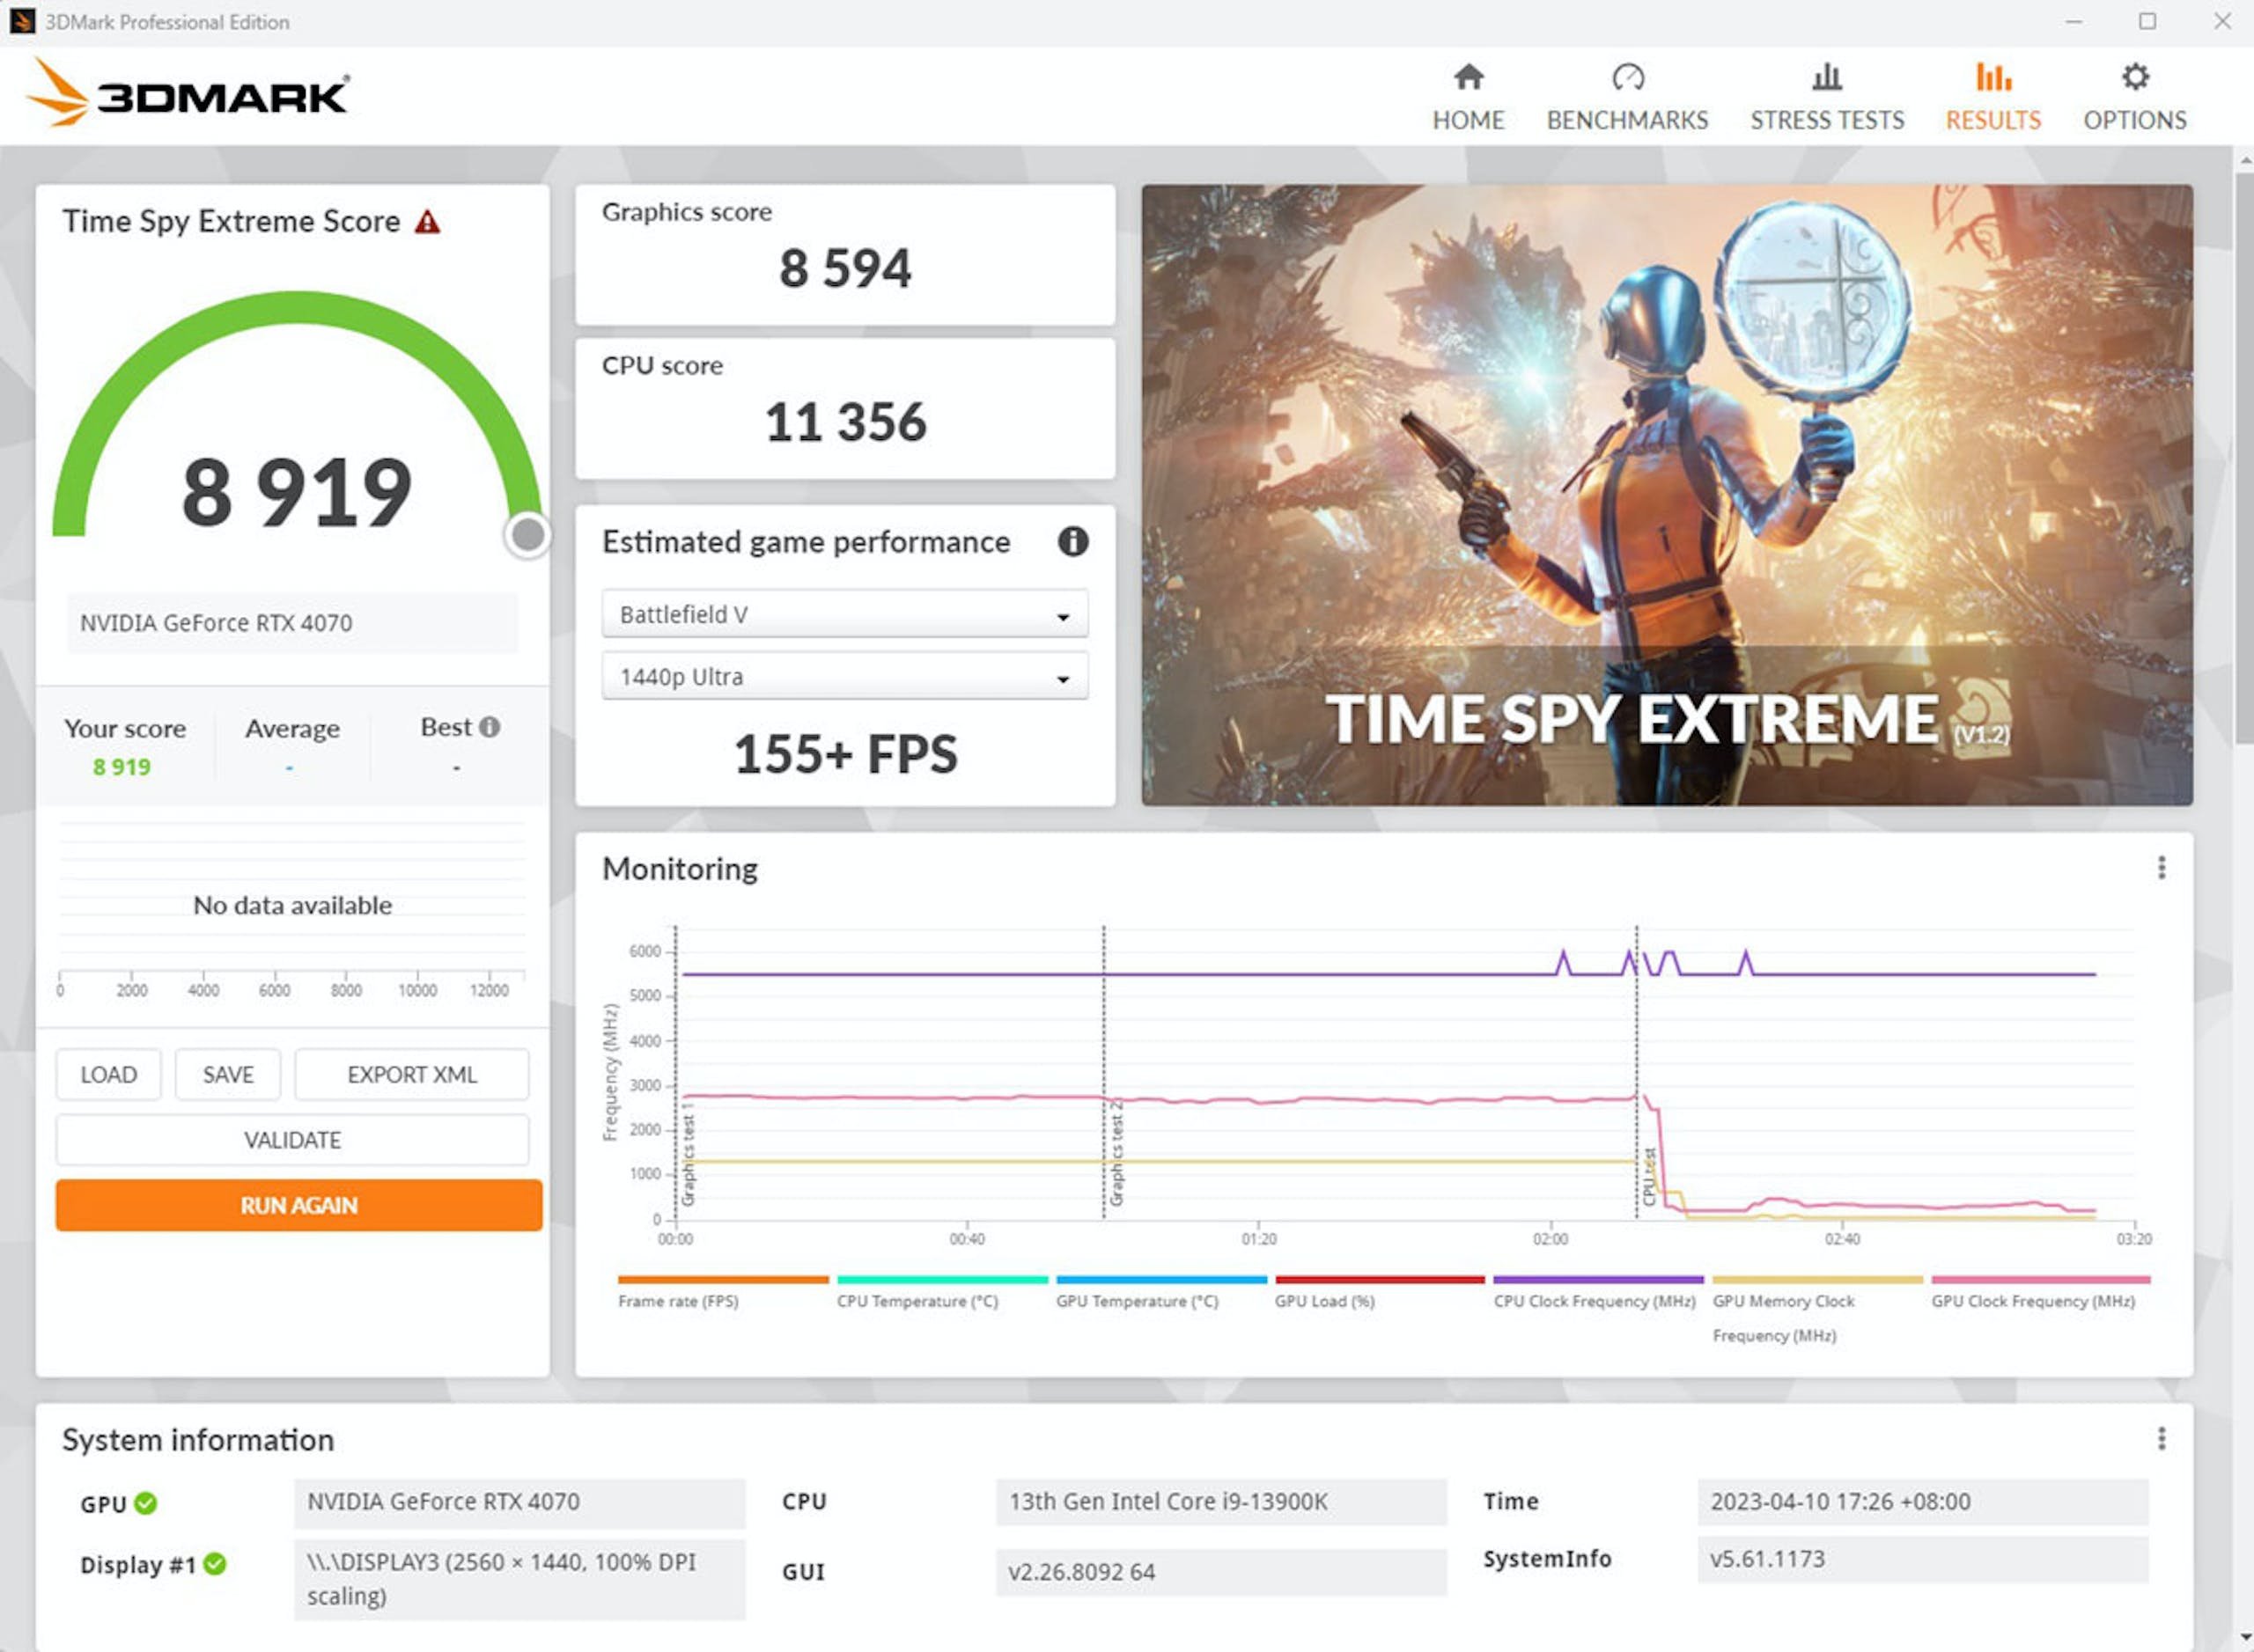Click the LOAD button

[108, 1074]
